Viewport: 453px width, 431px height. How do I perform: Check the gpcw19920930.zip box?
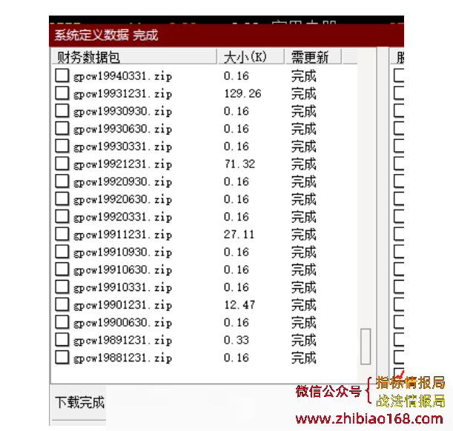point(62,181)
